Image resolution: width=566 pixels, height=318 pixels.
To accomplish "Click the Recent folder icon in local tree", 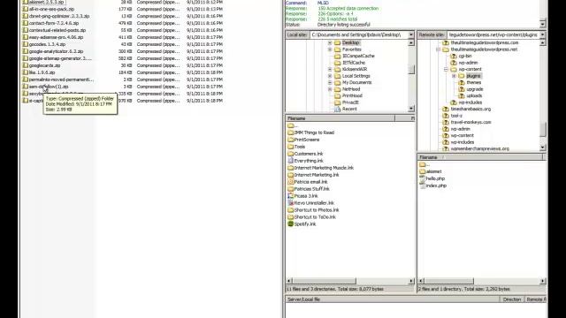I will 338,109.
